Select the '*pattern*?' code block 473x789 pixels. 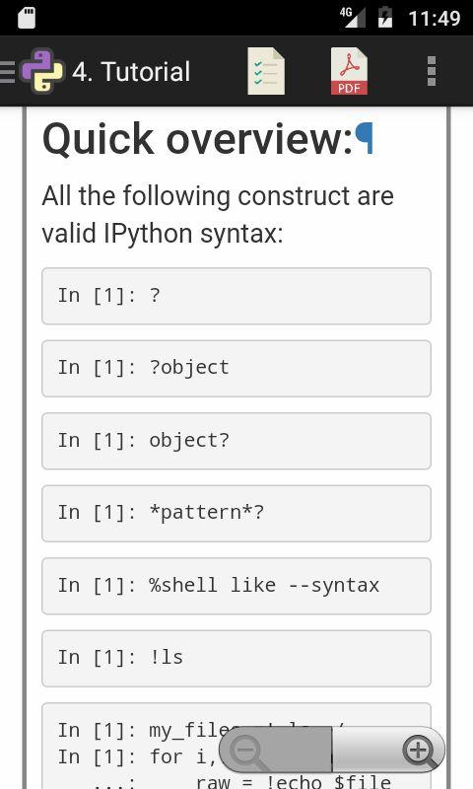coord(236,513)
